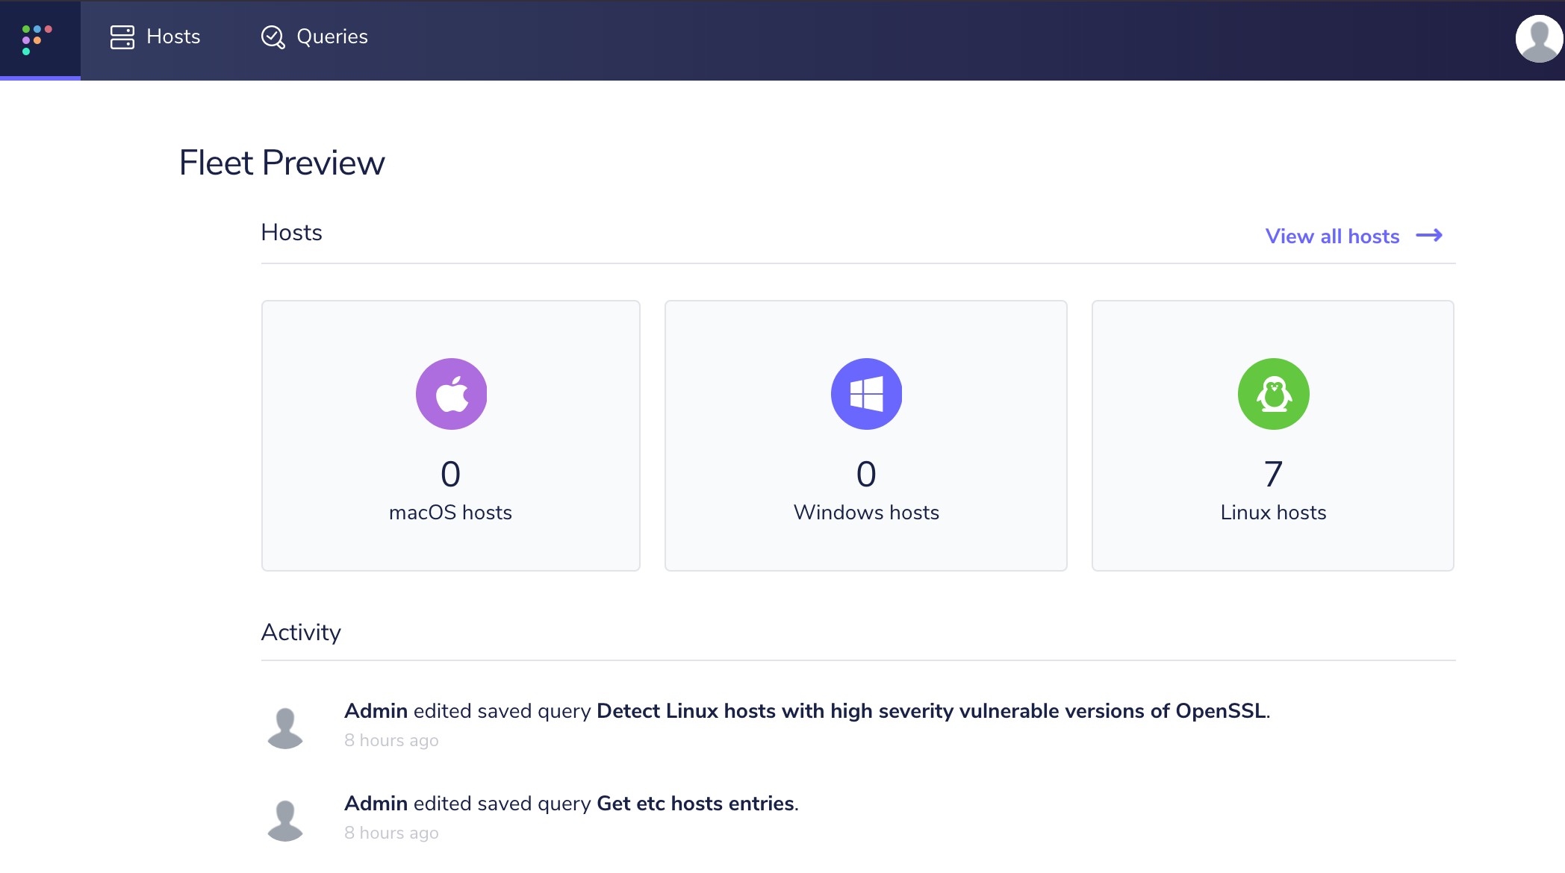Open saved query Get etc hosts entries
This screenshot has height=873, width=1565.
click(x=696, y=804)
